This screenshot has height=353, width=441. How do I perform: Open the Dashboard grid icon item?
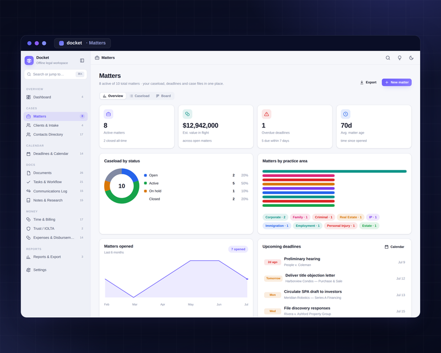tap(56, 97)
